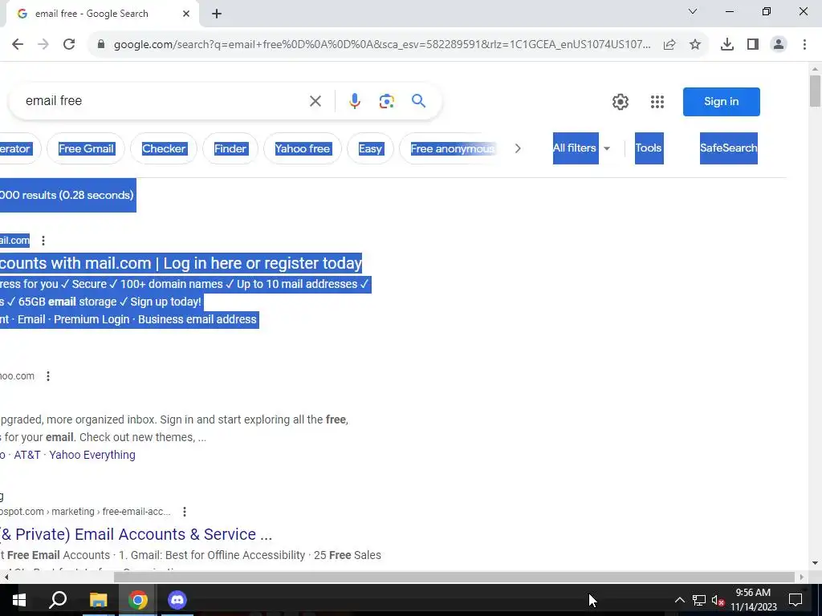
Task: Sign in to Google
Action: pyautogui.click(x=722, y=102)
